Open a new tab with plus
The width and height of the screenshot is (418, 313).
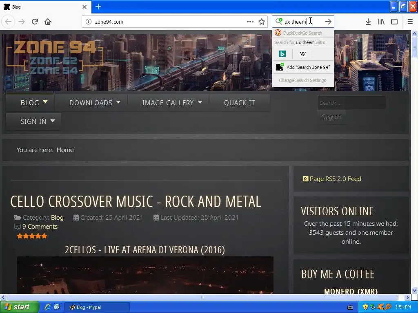pyautogui.click(x=98, y=7)
